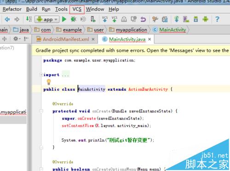
Task: Collapse the onCreate method fold marker
Action: tap(41, 111)
